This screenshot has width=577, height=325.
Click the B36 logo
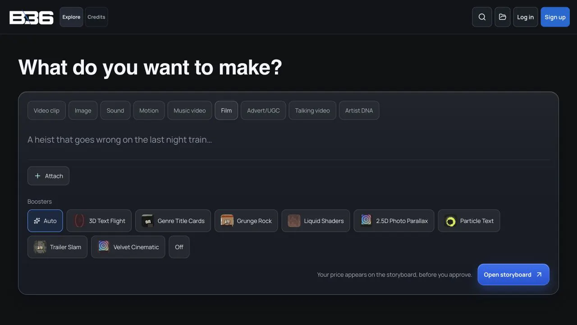(32, 17)
